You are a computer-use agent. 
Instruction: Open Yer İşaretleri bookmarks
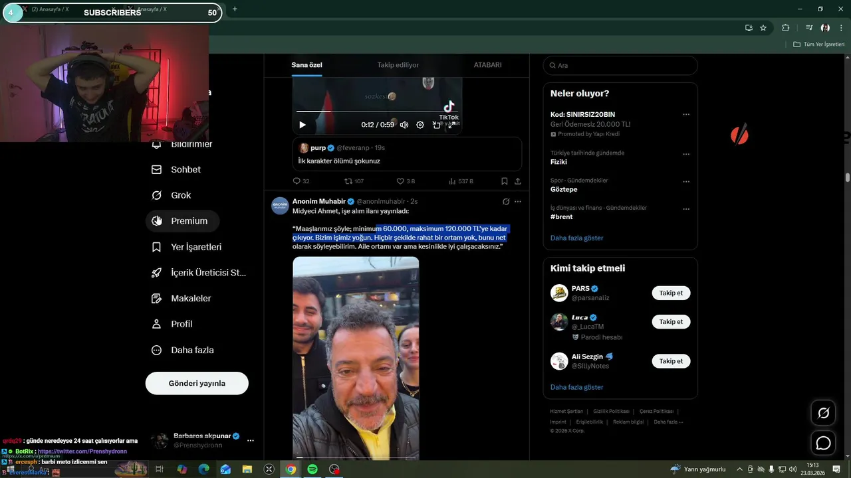(187, 247)
